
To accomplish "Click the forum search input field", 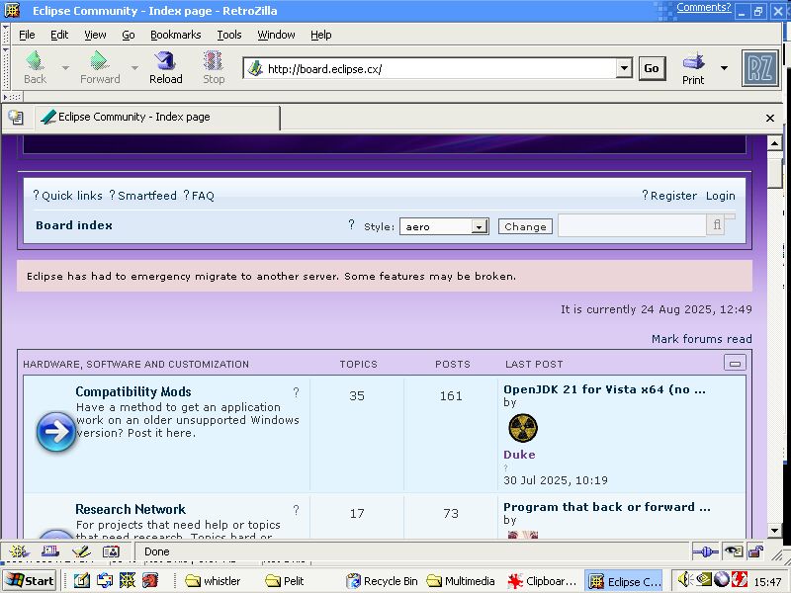I will click(631, 225).
